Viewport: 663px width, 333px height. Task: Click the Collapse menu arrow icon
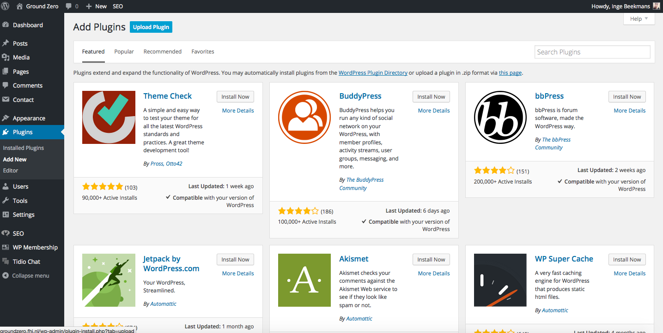(6, 275)
